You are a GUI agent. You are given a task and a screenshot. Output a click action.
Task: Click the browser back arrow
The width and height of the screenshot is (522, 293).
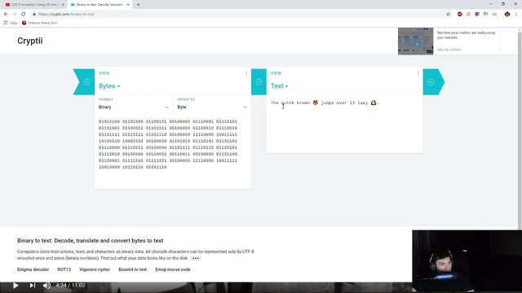point(6,14)
